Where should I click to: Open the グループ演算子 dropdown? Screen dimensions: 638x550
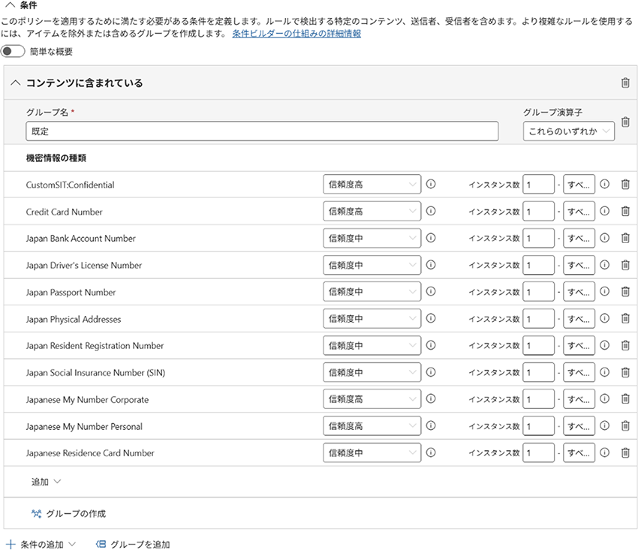[568, 132]
